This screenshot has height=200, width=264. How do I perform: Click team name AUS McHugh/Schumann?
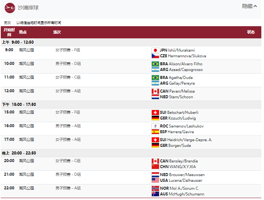(x=182, y=194)
